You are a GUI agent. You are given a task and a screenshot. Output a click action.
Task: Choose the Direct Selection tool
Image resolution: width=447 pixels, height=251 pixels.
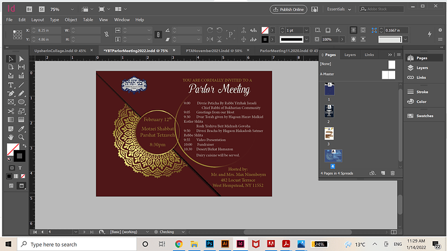coord(21,59)
